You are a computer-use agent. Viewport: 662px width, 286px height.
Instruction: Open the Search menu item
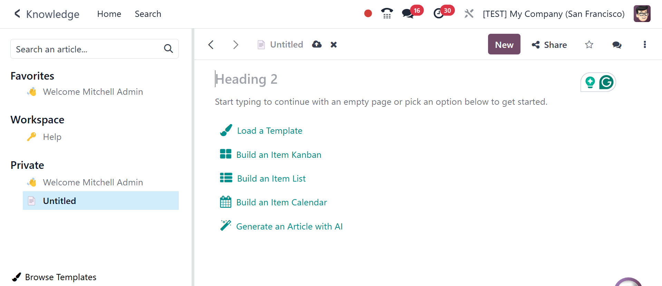[148, 14]
